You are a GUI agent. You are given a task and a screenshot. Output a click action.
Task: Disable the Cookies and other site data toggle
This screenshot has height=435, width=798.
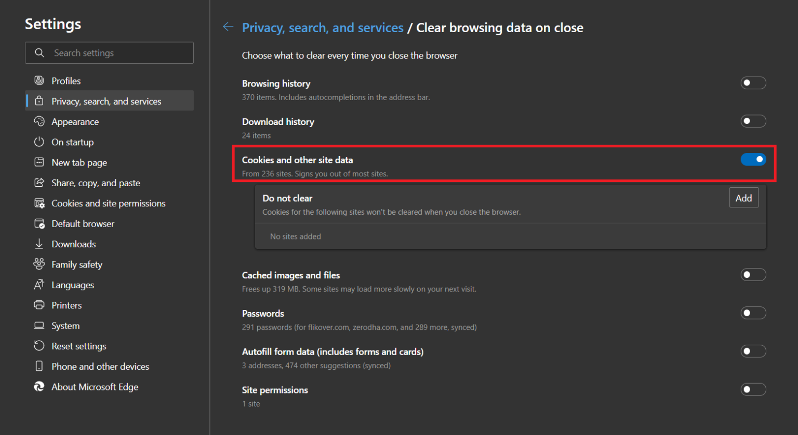click(x=753, y=159)
